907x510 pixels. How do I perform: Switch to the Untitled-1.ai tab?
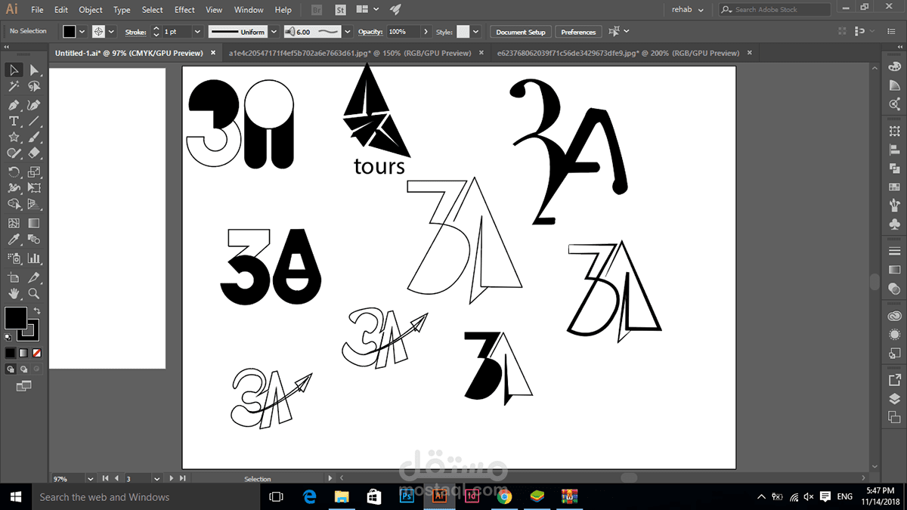[x=129, y=53]
